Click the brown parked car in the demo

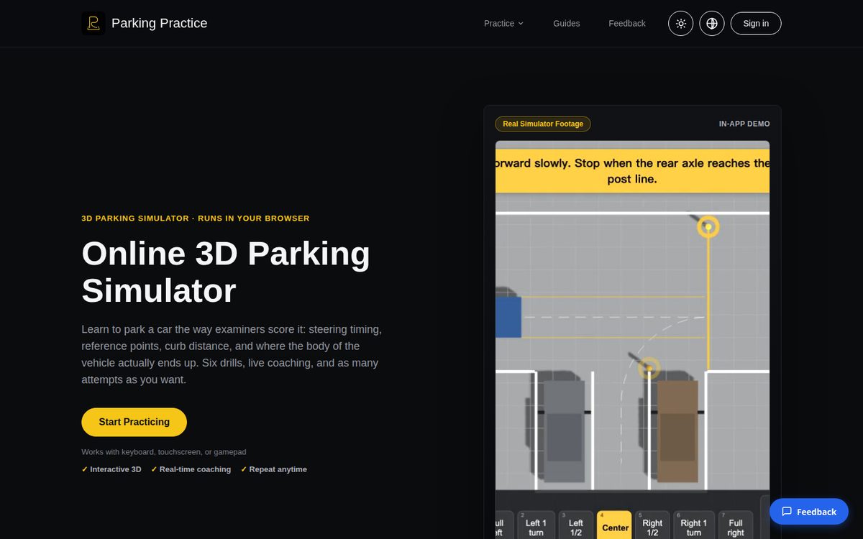pyautogui.click(x=677, y=432)
